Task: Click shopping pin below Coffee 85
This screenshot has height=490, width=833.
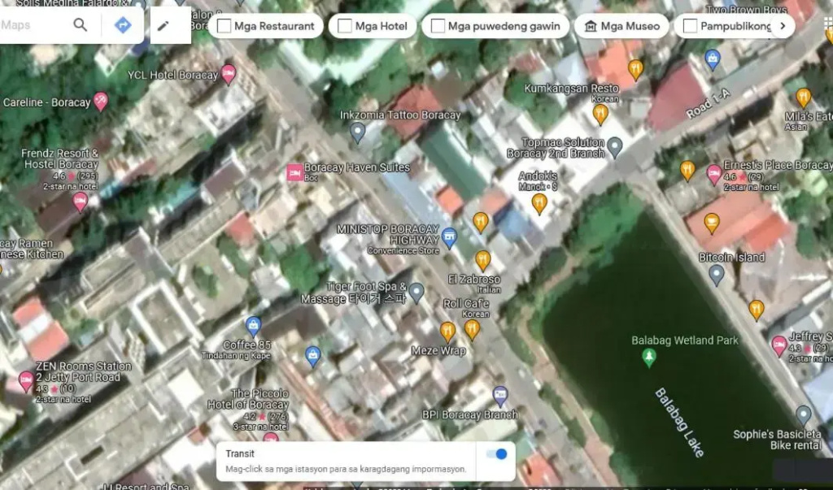Action: (313, 357)
